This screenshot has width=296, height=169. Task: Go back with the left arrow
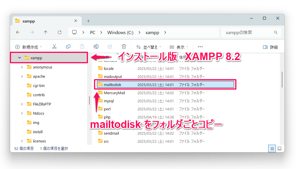[18, 32]
